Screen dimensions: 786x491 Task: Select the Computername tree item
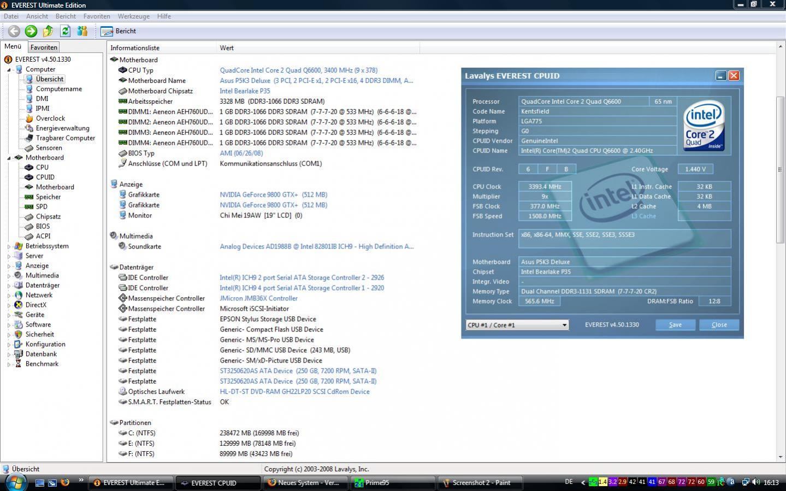pos(59,89)
